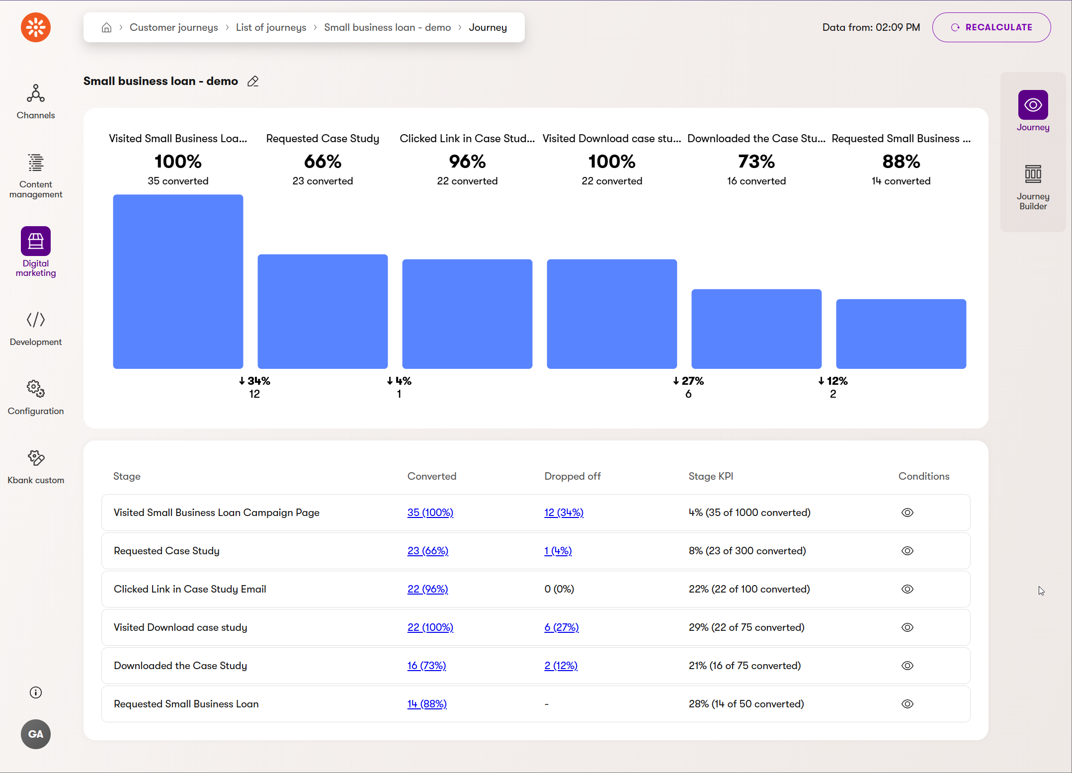Open 6 (27%) dropped off link
1072x773 pixels.
561,627
